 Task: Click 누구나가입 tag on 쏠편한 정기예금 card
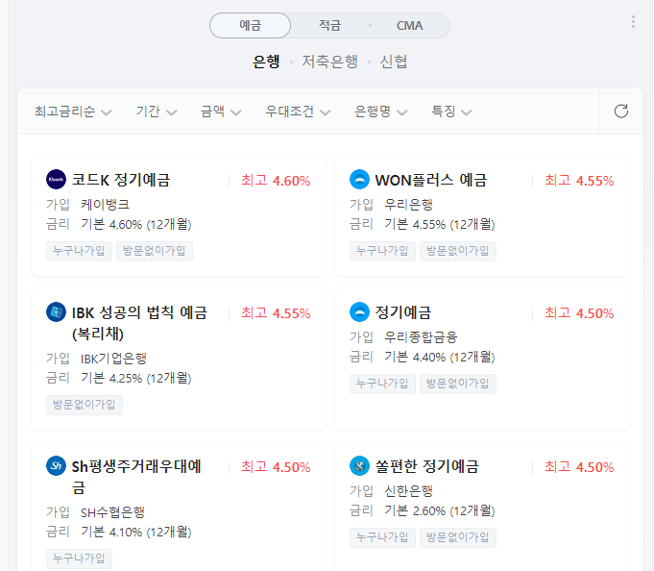point(382,537)
